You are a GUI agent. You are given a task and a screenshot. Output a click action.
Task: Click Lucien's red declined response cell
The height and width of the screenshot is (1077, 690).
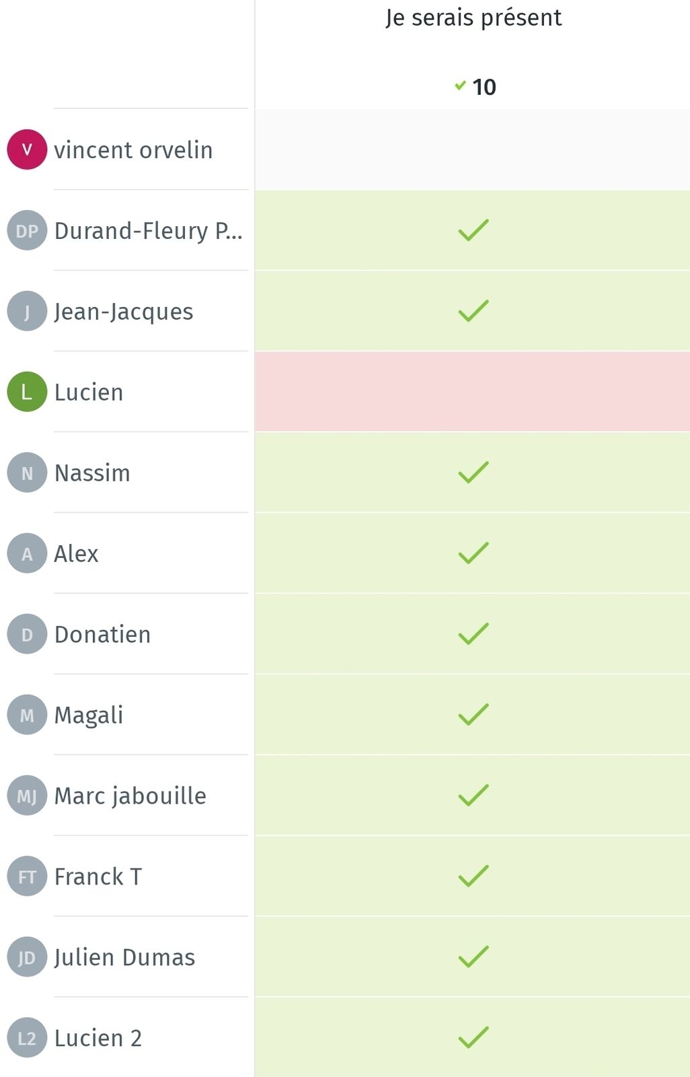pos(473,392)
